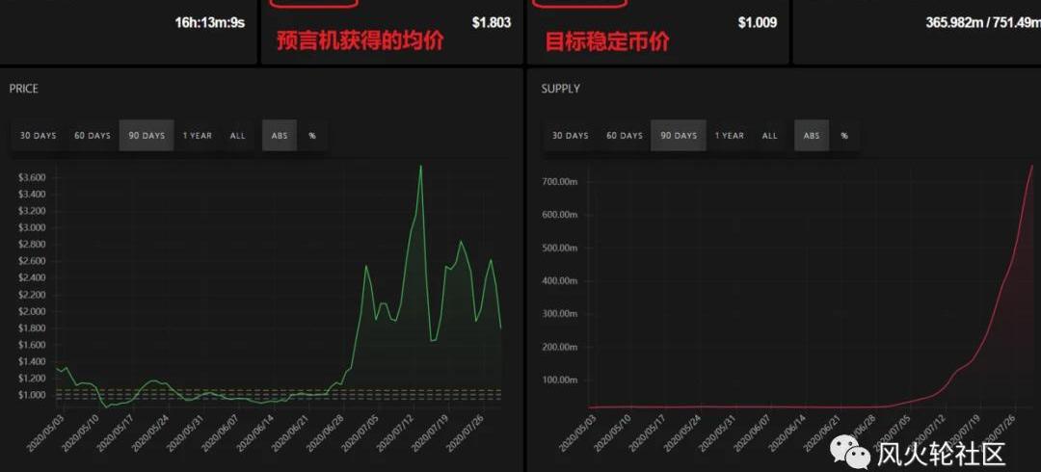This screenshot has width=1041, height=472.
Task: Click the highest green peak in the price chart
Action: [420, 167]
